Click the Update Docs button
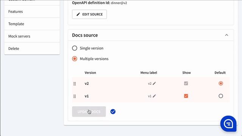 point(89,111)
